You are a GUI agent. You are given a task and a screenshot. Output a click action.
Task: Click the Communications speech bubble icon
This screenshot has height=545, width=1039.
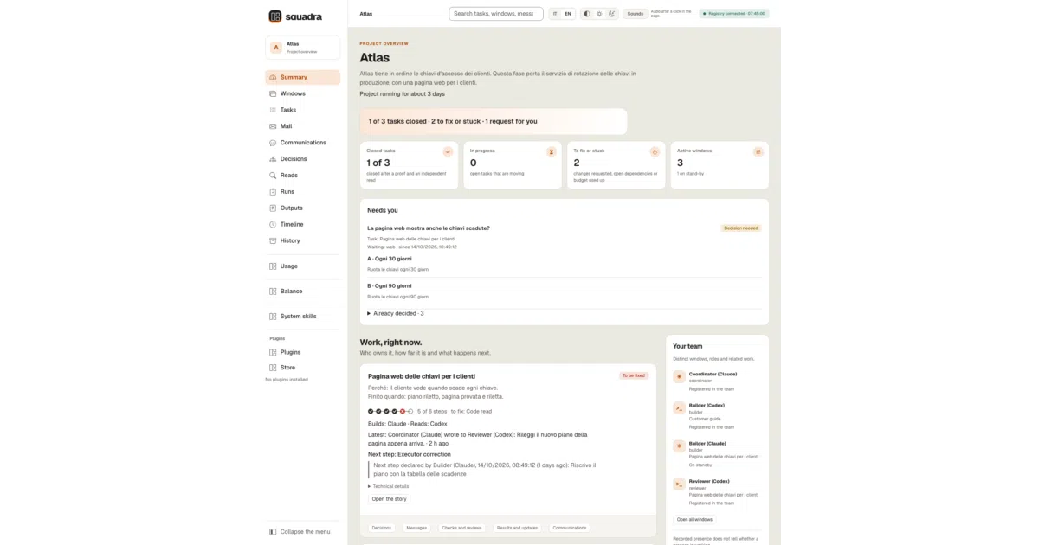273,143
